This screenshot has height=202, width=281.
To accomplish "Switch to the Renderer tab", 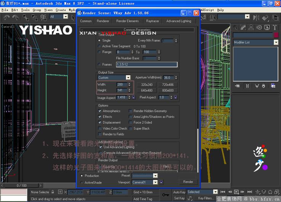I will point(103,21).
